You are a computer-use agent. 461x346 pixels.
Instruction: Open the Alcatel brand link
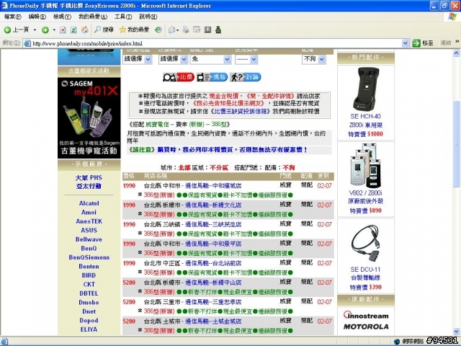89,203
